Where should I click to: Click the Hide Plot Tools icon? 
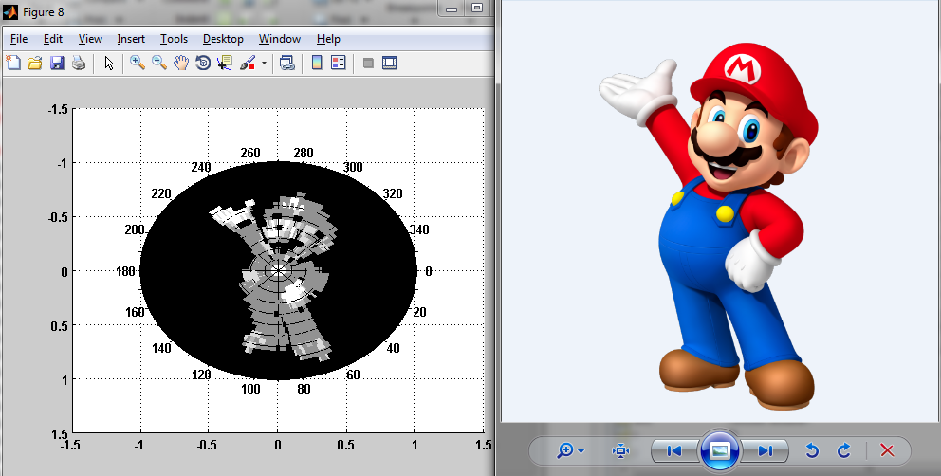click(368, 63)
